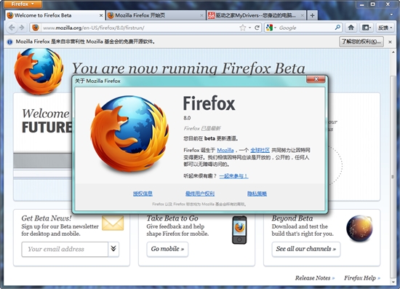
Task: Click the envelope newsletter icon
Action: [113, 223]
